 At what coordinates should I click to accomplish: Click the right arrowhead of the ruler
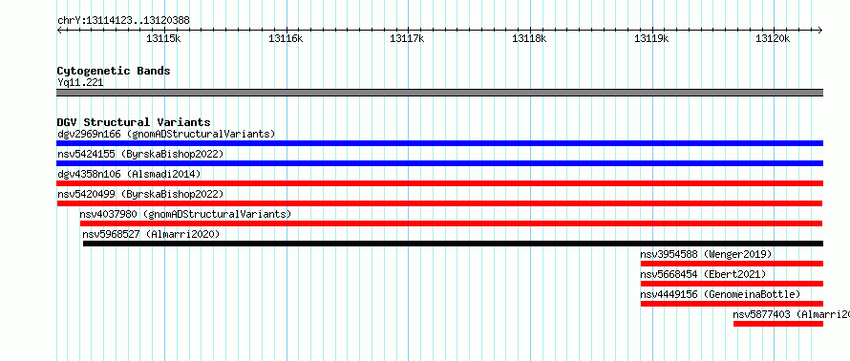point(820,30)
